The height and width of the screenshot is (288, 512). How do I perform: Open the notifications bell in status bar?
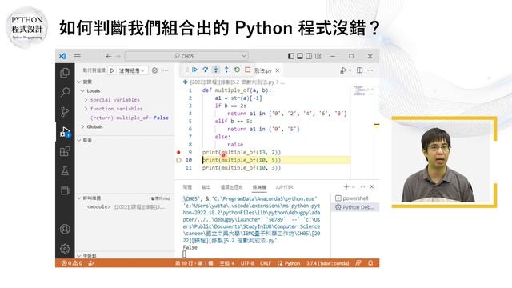pos(370,263)
